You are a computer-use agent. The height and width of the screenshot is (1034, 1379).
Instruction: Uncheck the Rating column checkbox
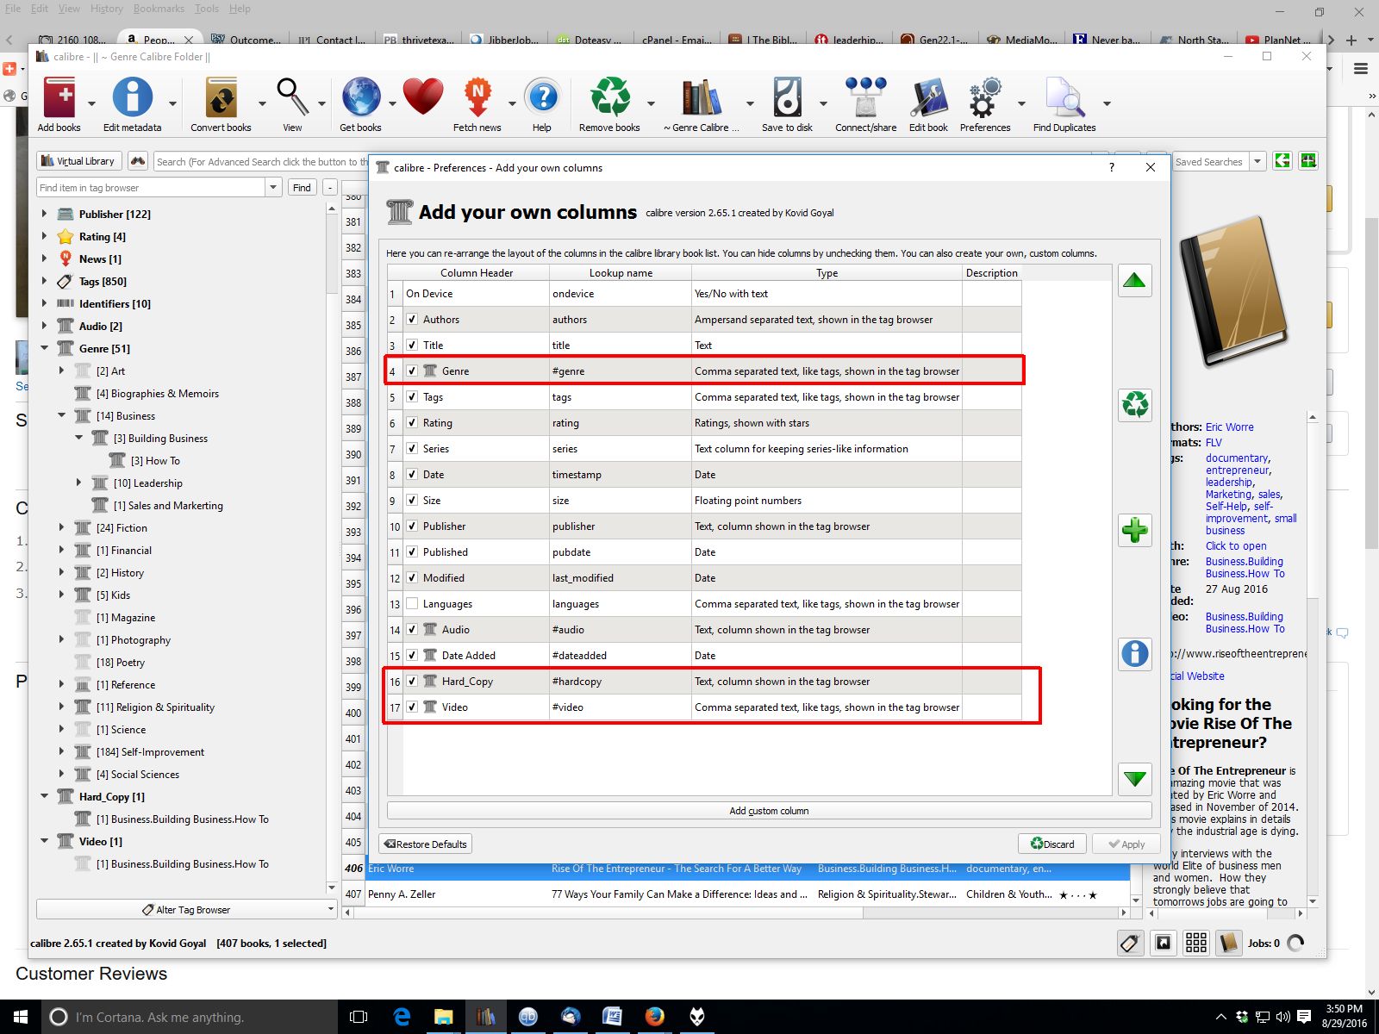tap(412, 423)
